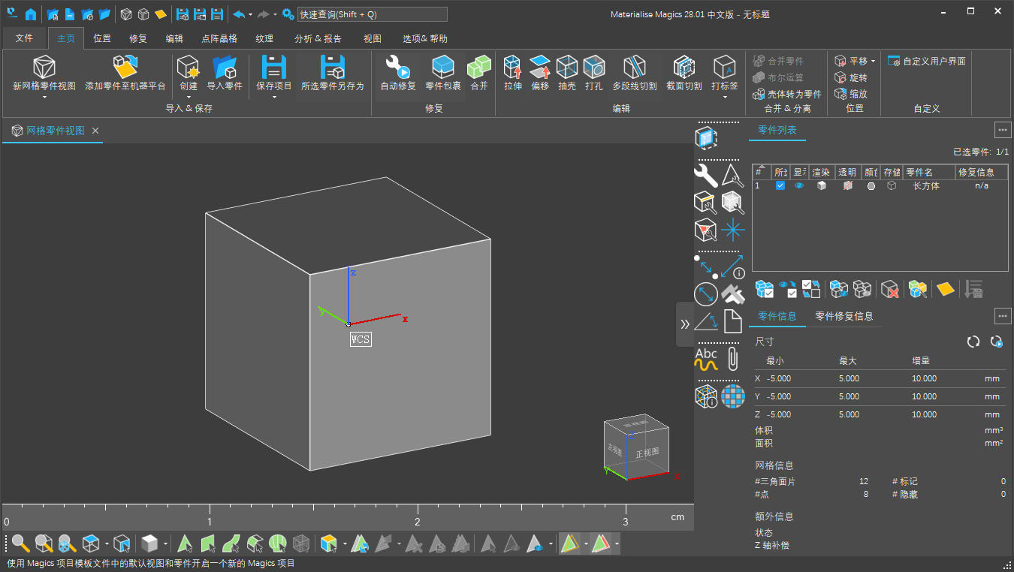
Task: Click the 自定义用户界面 button
Action: point(927,61)
